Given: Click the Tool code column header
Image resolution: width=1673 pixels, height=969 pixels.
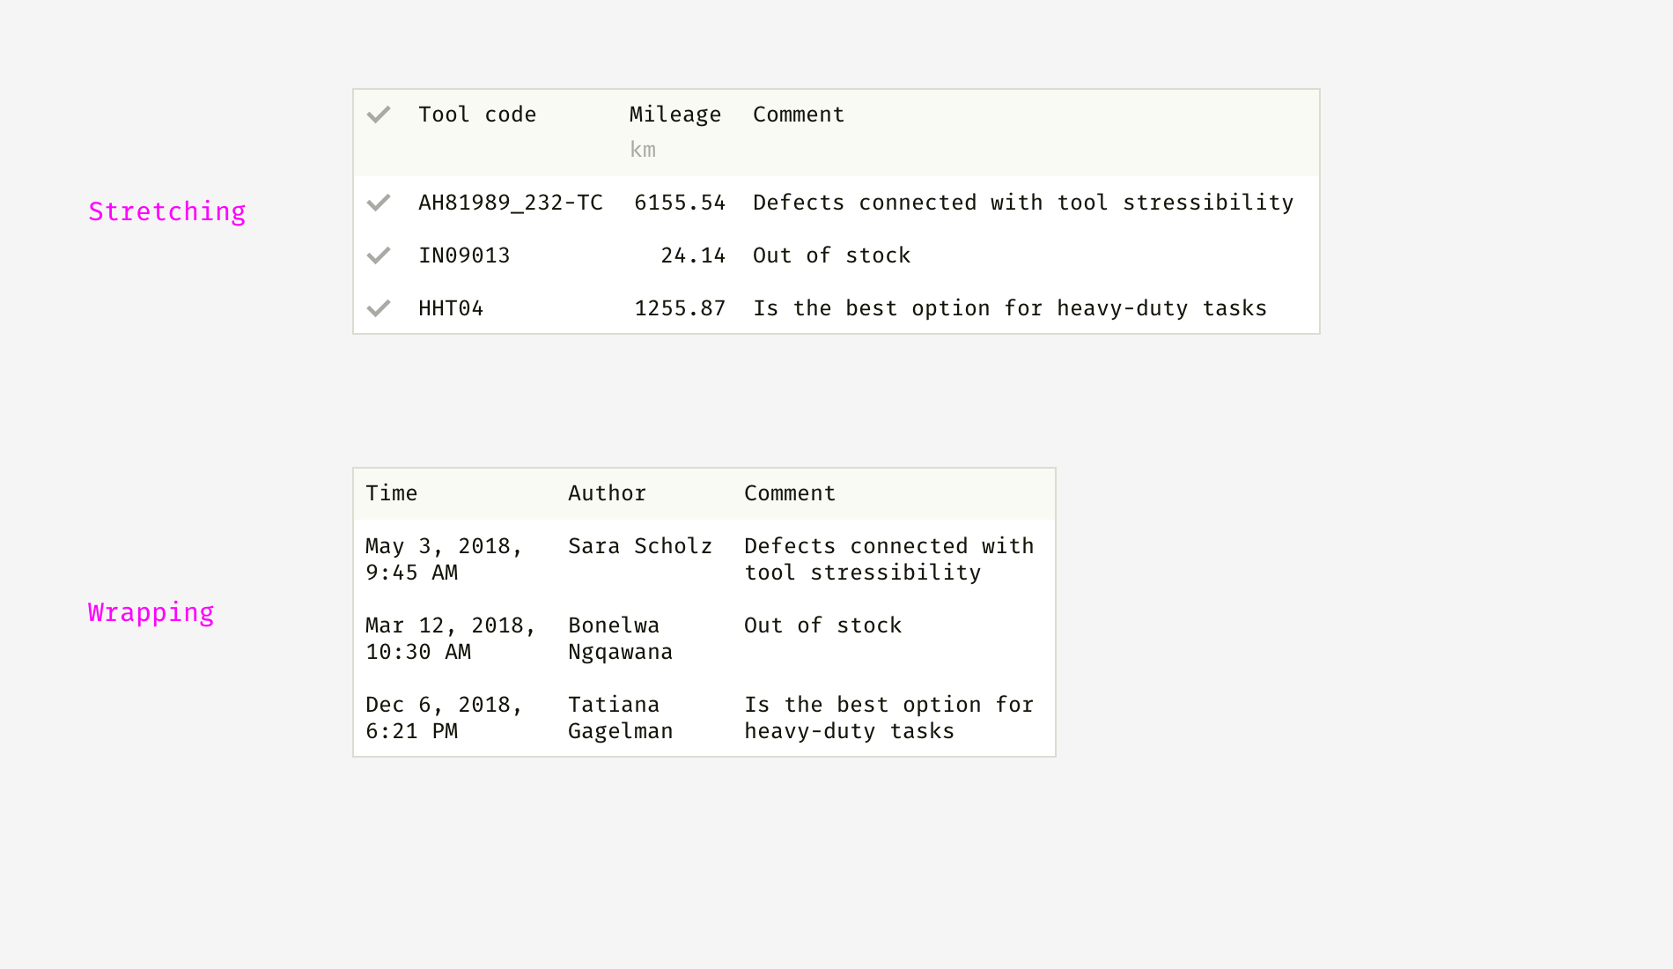Looking at the screenshot, I should pos(477,115).
